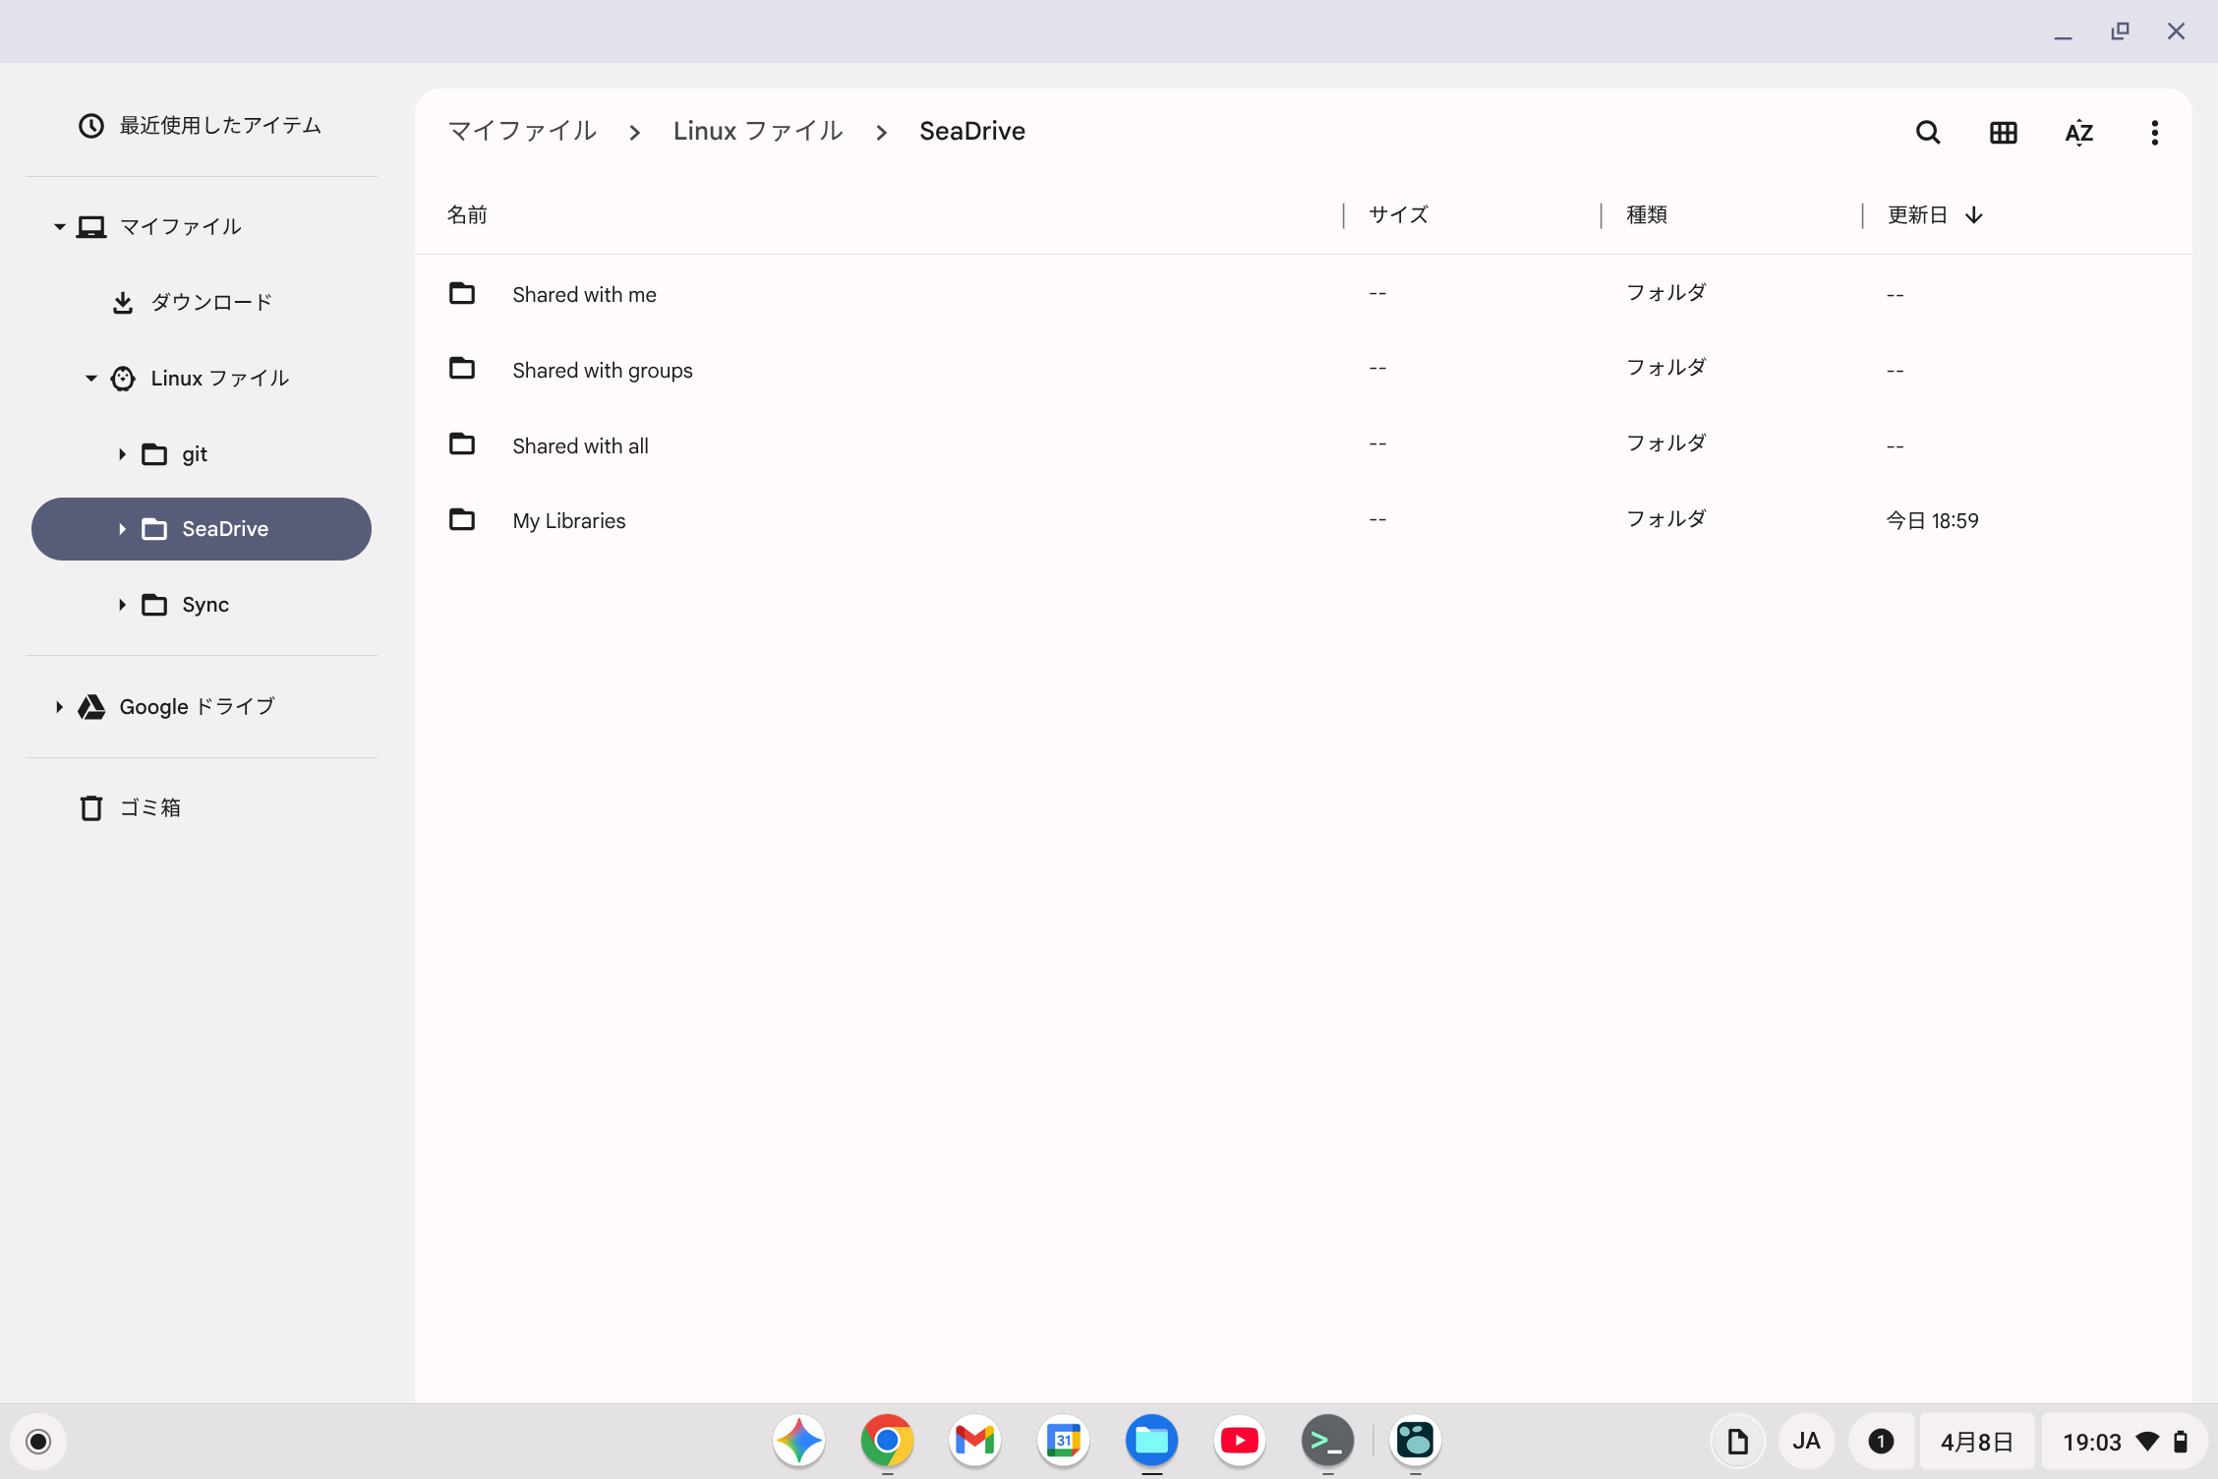Click the launcher circle button

38,1442
